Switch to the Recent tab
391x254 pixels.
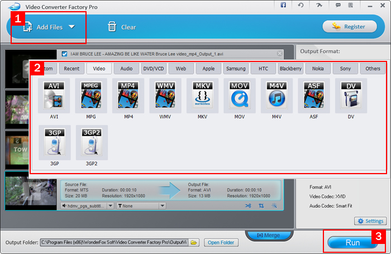click(71, 69)
